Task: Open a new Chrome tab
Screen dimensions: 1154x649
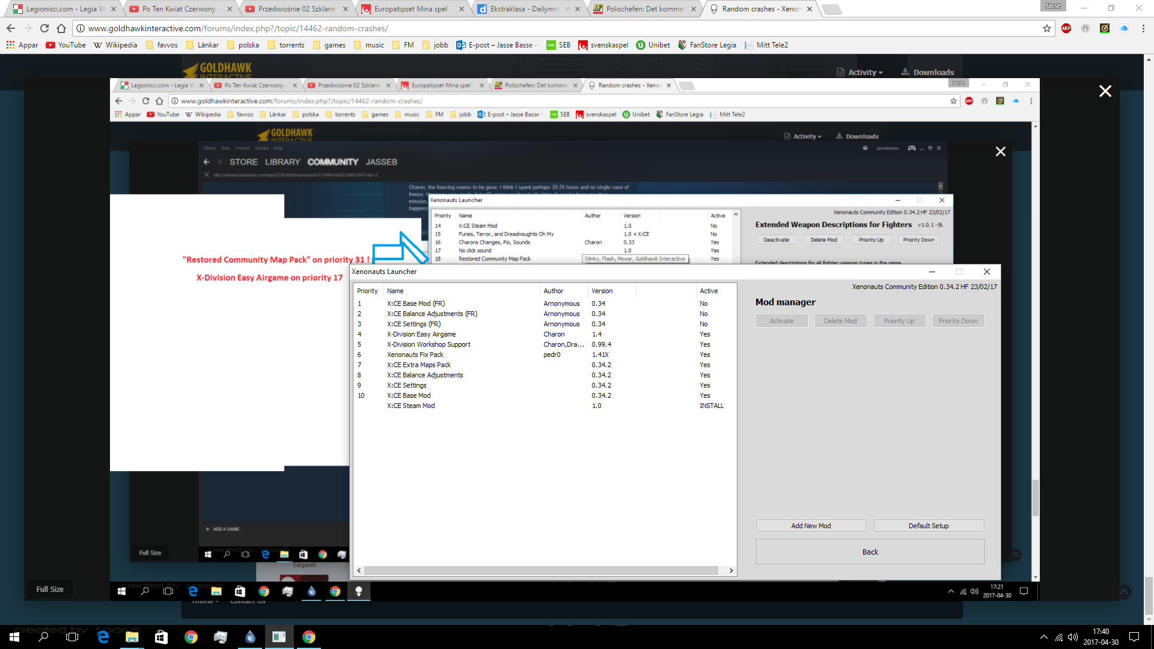Action: pyautogui.click(x=831, y=9)
